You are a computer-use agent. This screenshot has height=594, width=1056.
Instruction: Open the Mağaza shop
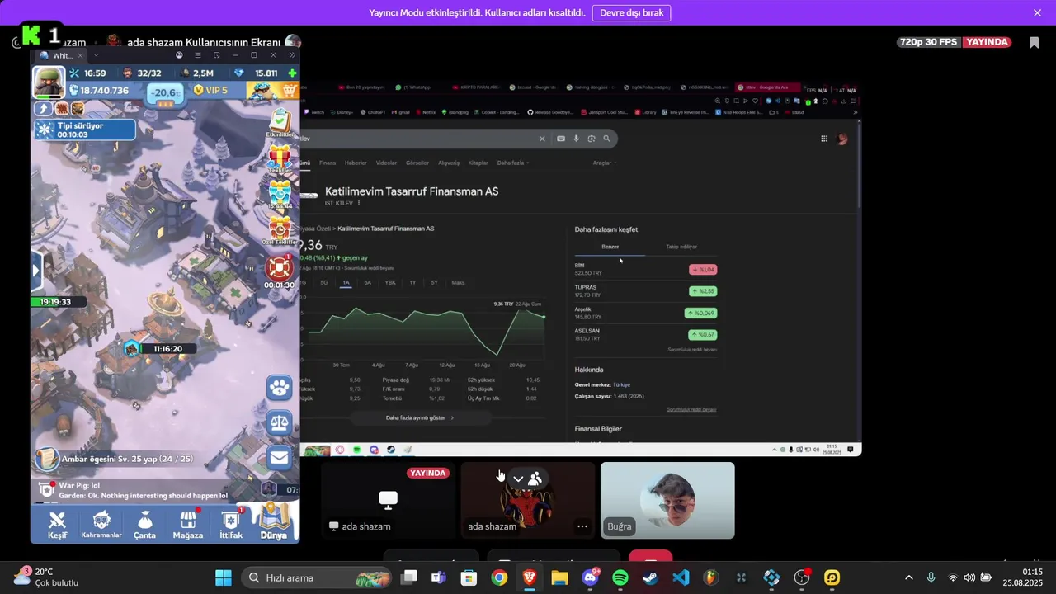click(x=188, y=525)
